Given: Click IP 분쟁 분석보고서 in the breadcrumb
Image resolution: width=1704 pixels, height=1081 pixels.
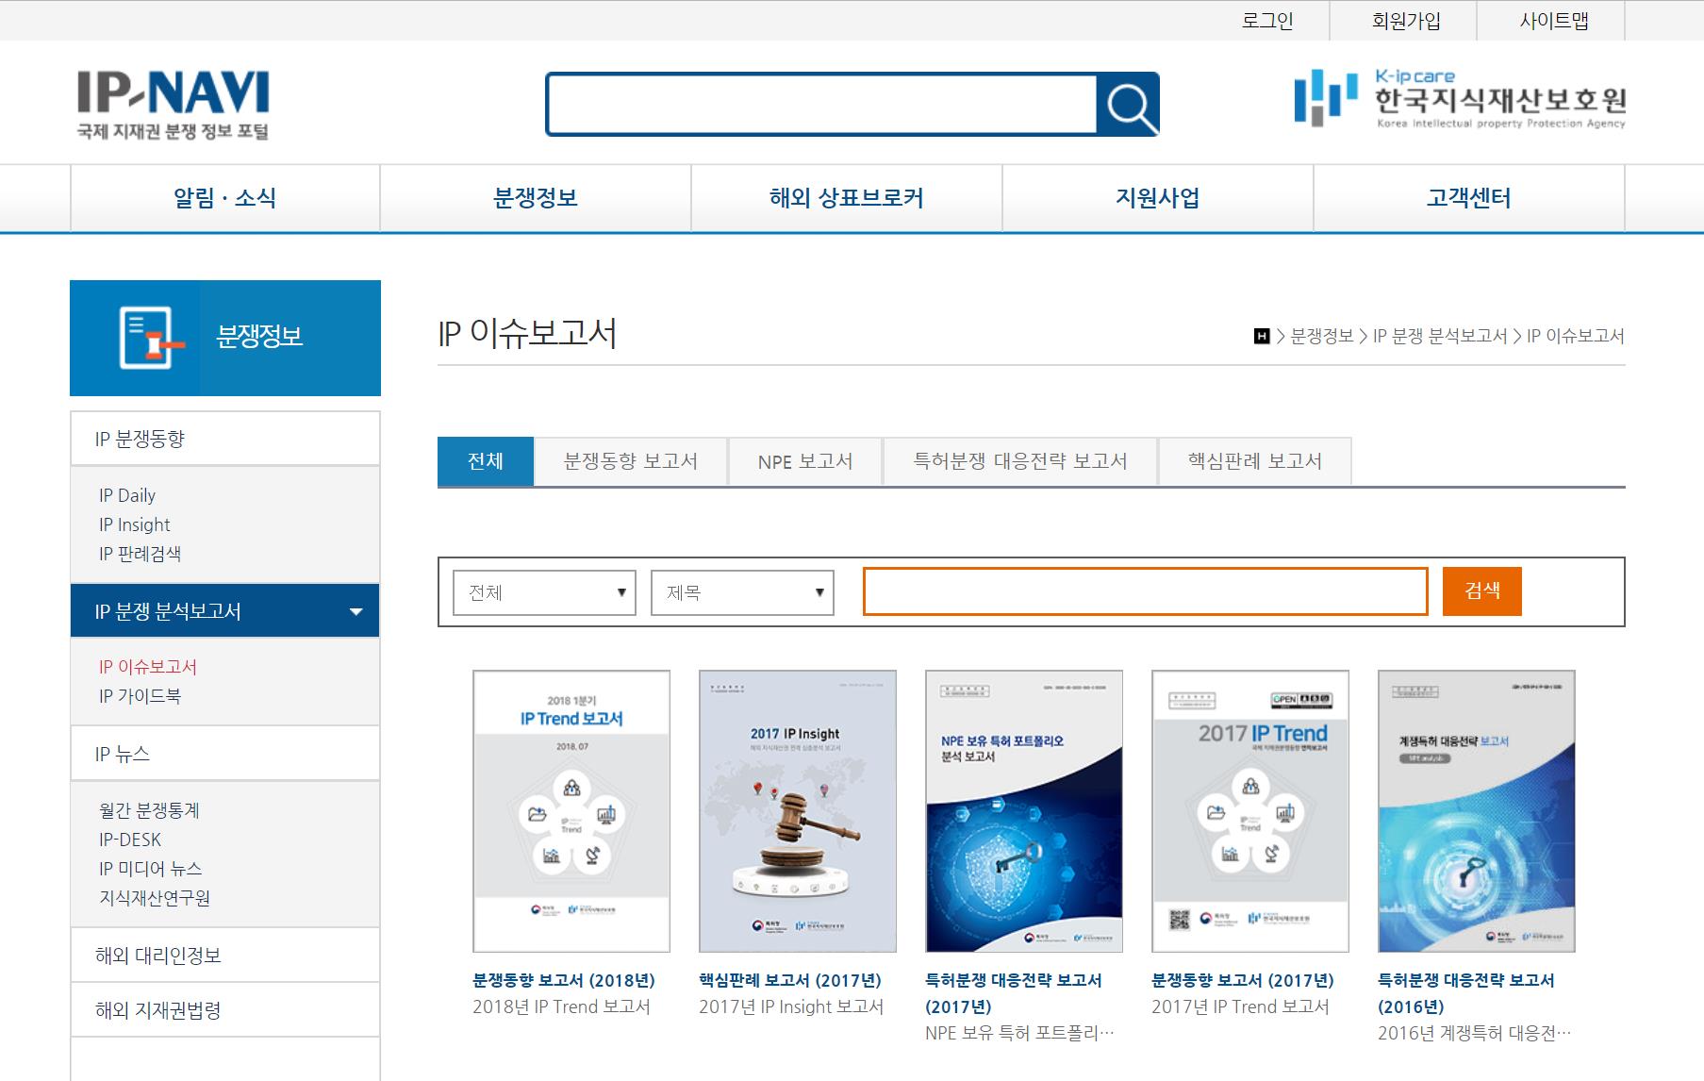Looking at the screenshot, I should click(1440, 337).
